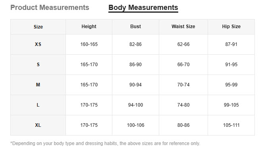This screenshot has width=264, height=151.
Task: Click the Bust column header
Action: [135, 27]
